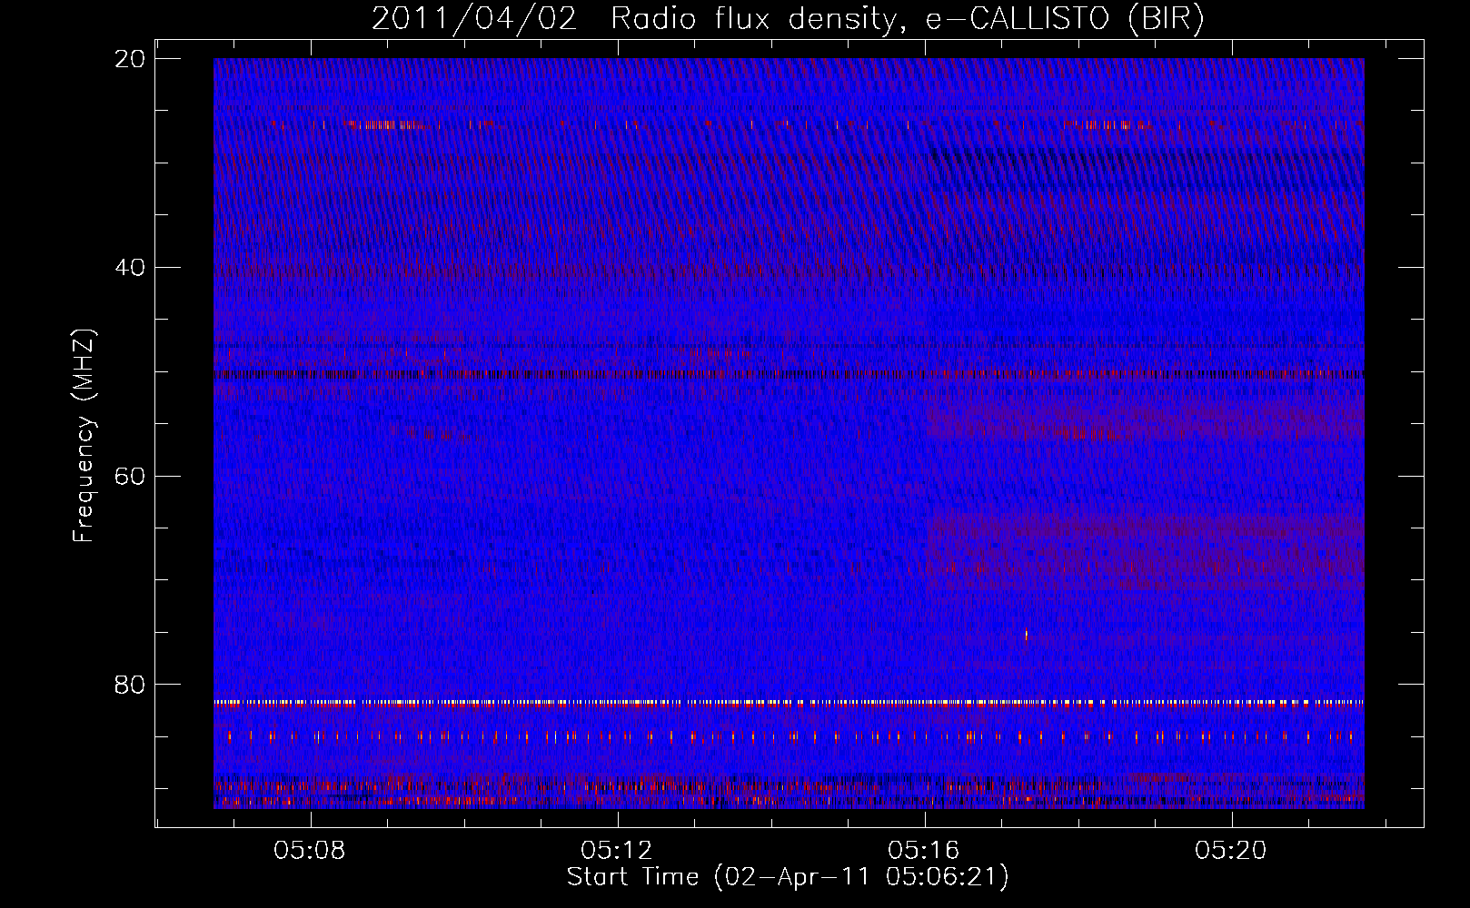
Task: Click the plot title "Radio flux density, e-CALLISTO (BIR)"
Action: click(x=908, y=18)
